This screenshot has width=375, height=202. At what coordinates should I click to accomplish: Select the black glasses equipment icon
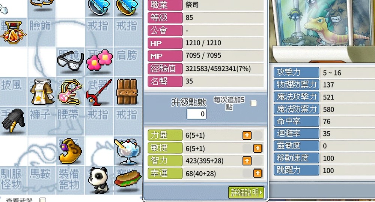pos(70,61)
